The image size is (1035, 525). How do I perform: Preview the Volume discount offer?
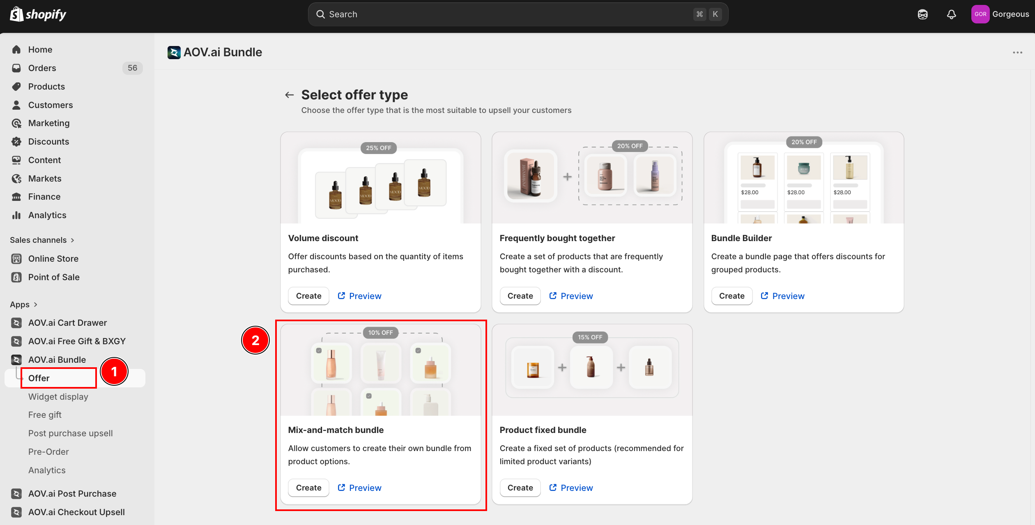click(x=359, y=296)
